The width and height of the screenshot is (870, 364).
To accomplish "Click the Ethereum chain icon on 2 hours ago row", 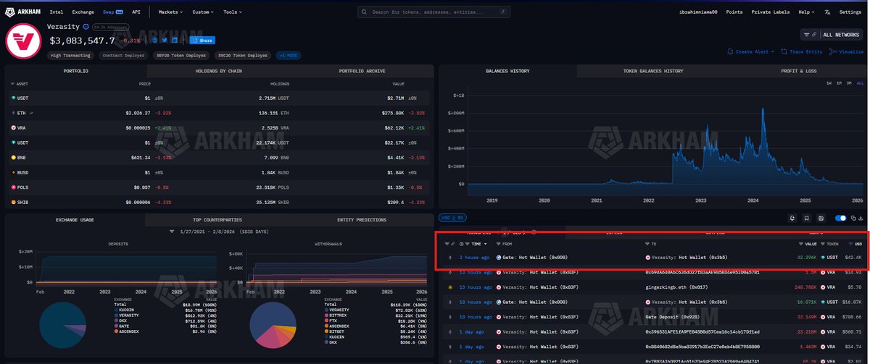I will (451, 258).
